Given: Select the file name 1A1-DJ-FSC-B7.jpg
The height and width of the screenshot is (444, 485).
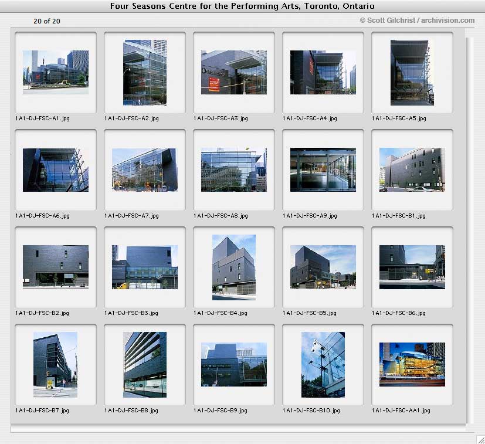Looking at the screenshot, I should pos(42,411).
